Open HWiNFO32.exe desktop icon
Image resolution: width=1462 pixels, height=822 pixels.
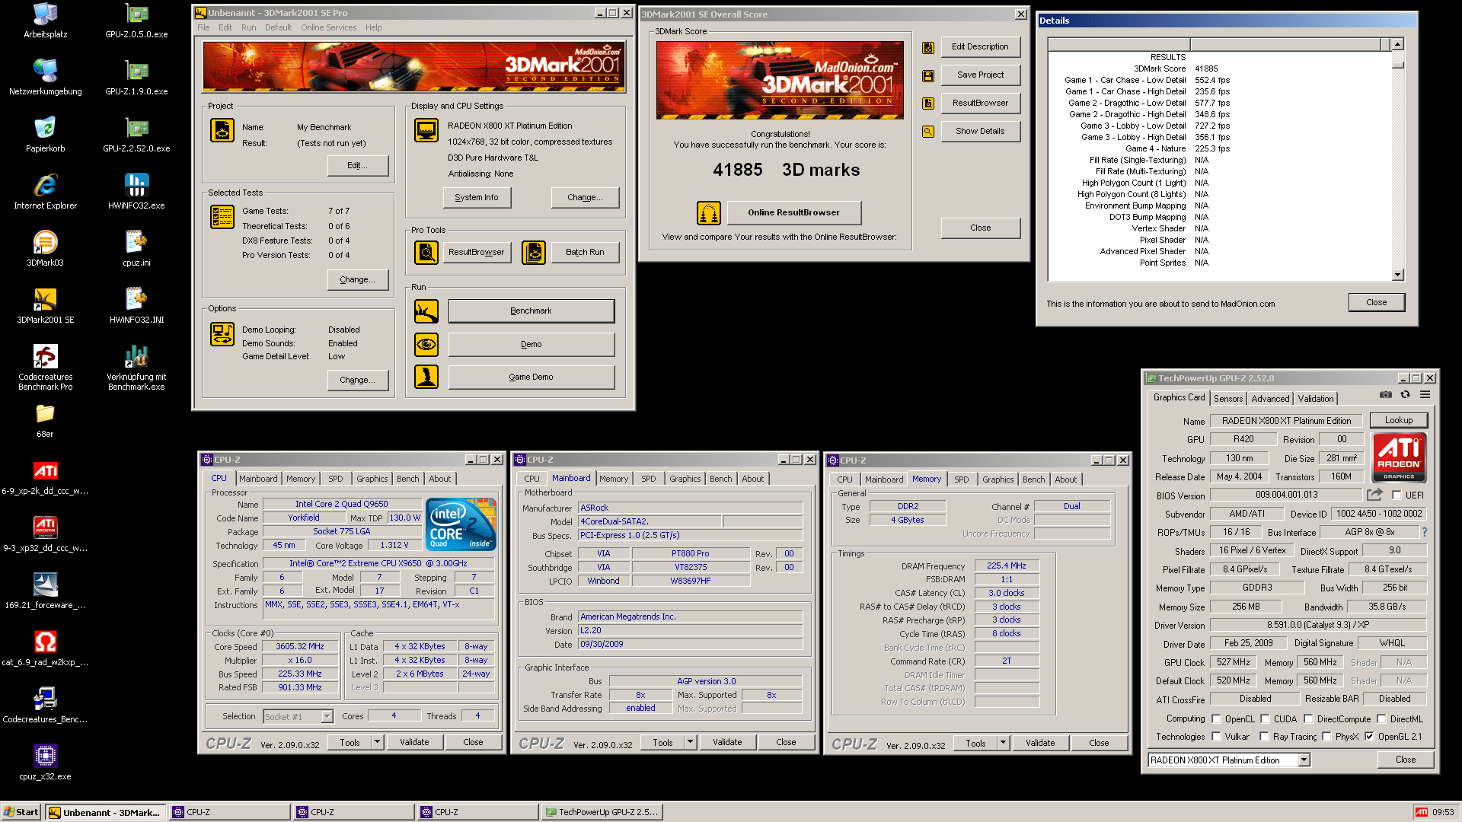click(x=136, y=186)
